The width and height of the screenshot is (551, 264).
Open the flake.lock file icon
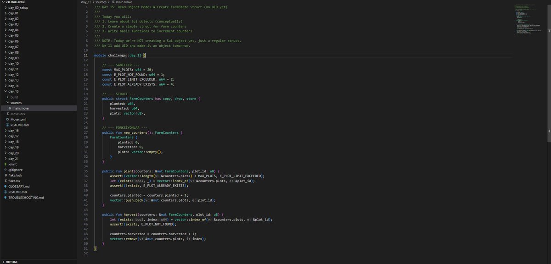coord(5,175)
